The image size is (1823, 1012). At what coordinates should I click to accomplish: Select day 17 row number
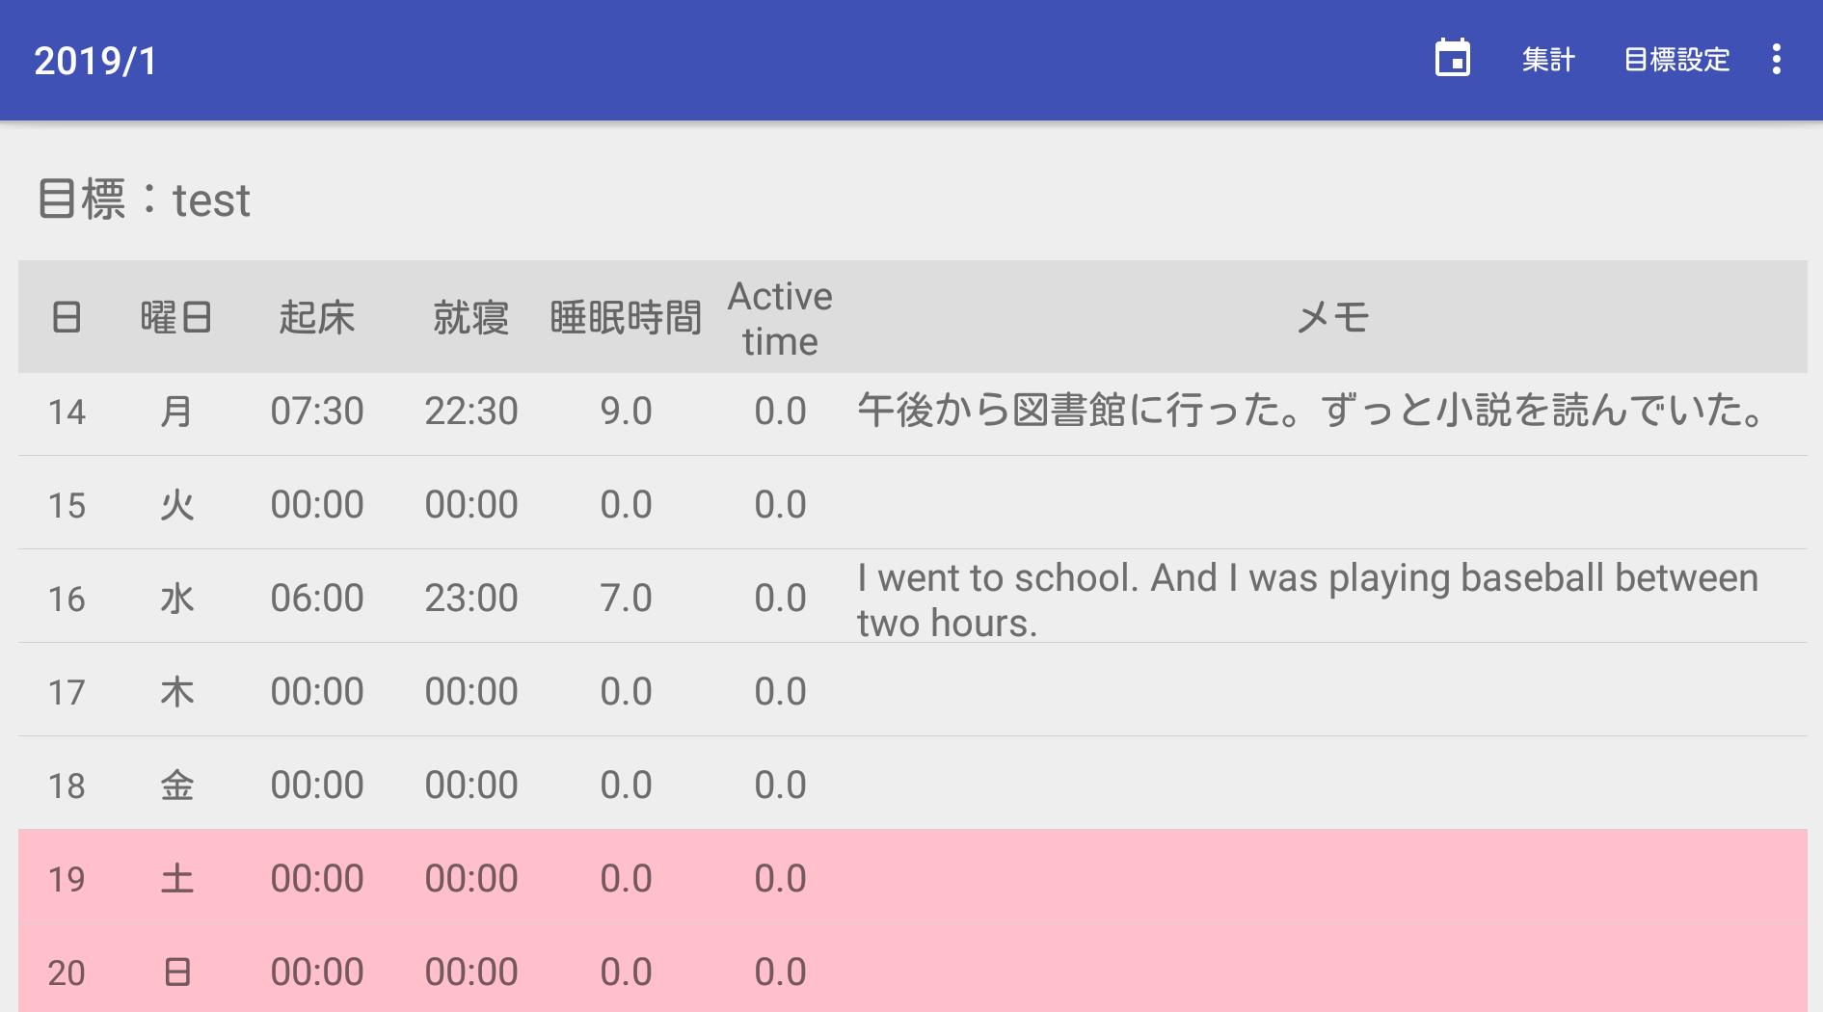point(67,693)
